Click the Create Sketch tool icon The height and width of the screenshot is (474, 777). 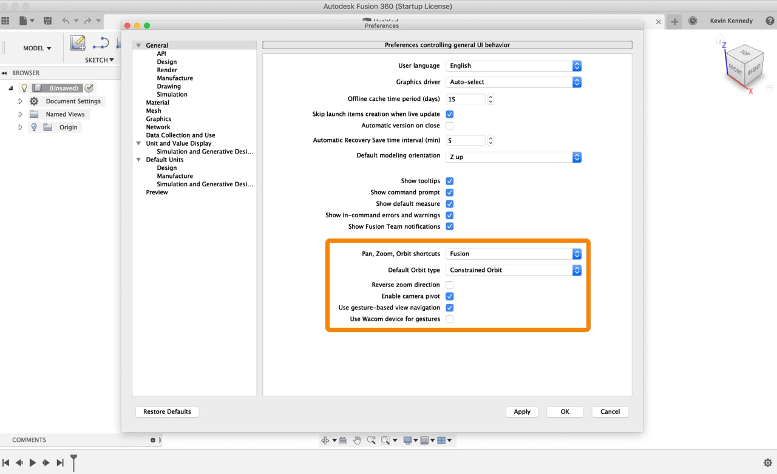coord(78,43)
